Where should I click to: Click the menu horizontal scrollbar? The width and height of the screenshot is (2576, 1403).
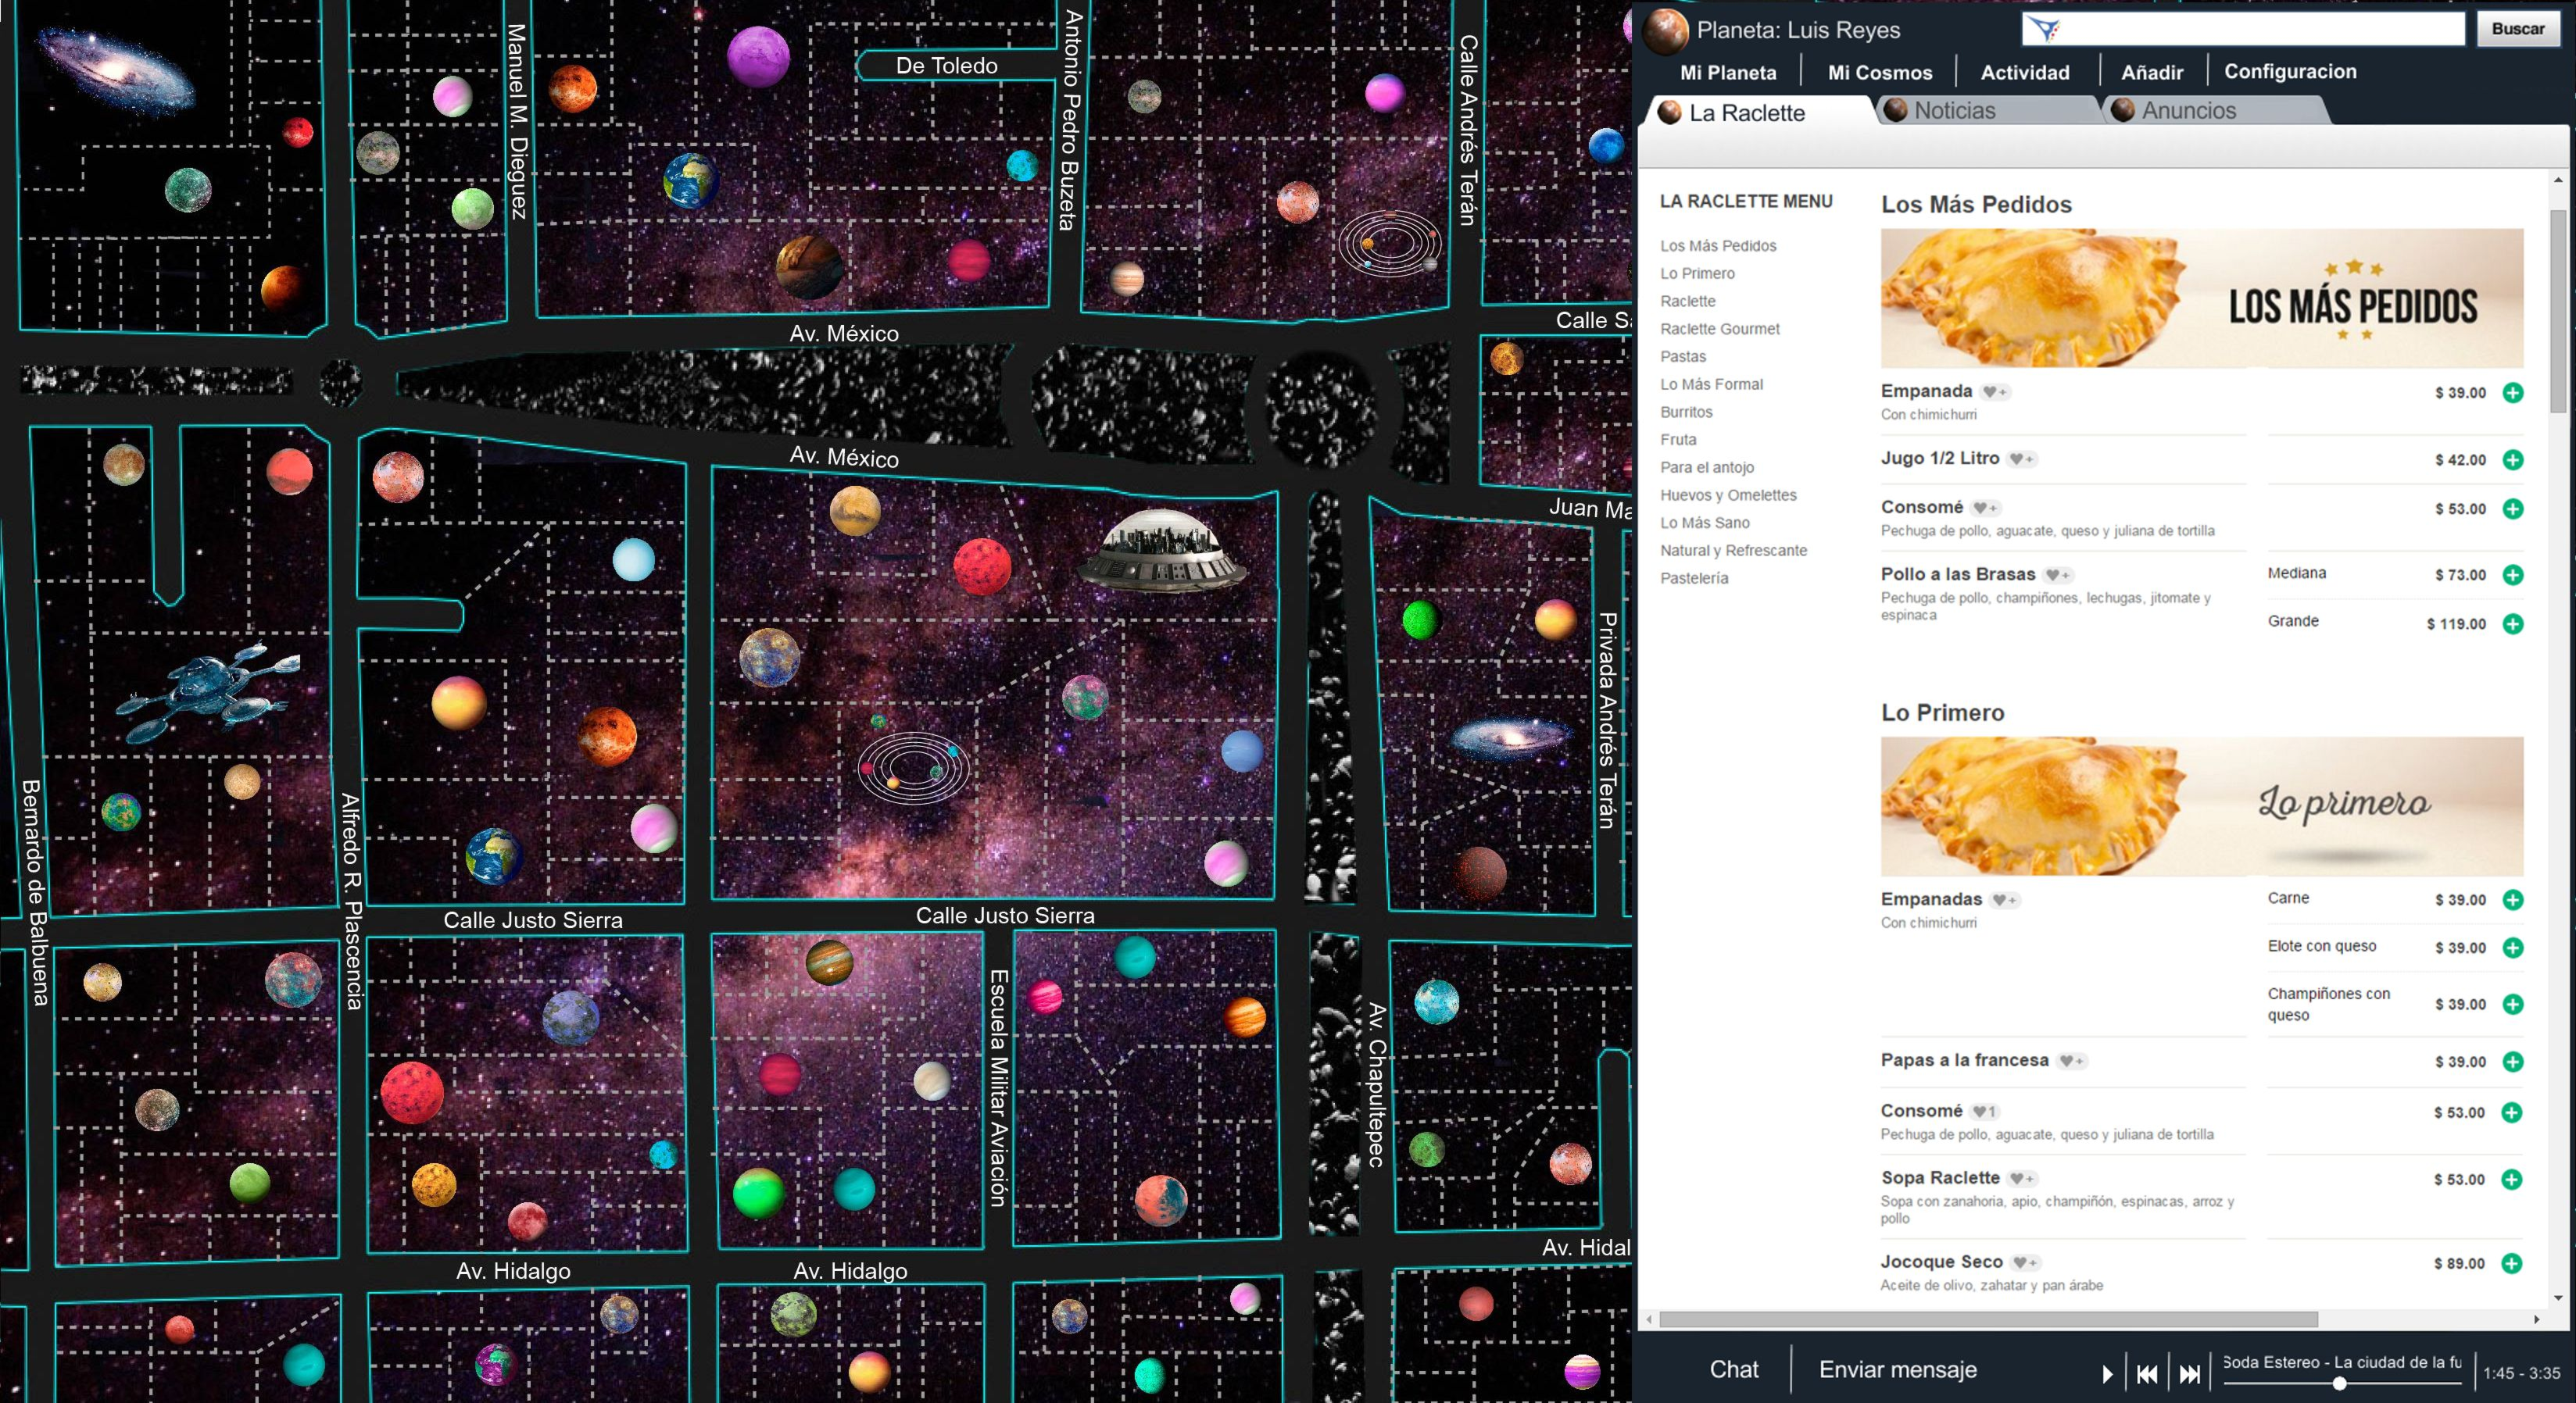(x=1988, y=1319)
